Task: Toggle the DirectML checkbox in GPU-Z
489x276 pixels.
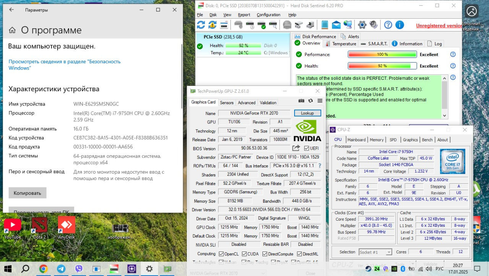Action: pyautogui.click(x=299, y=254)
